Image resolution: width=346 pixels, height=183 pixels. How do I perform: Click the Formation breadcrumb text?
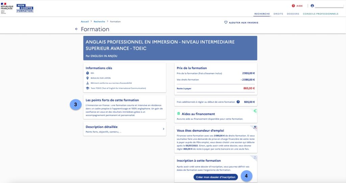click(x=115, y=22)
